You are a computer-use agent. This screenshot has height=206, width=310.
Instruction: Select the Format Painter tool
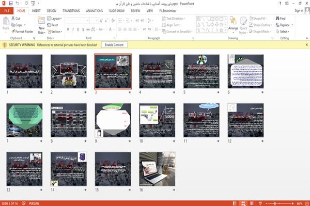[22, 31]
